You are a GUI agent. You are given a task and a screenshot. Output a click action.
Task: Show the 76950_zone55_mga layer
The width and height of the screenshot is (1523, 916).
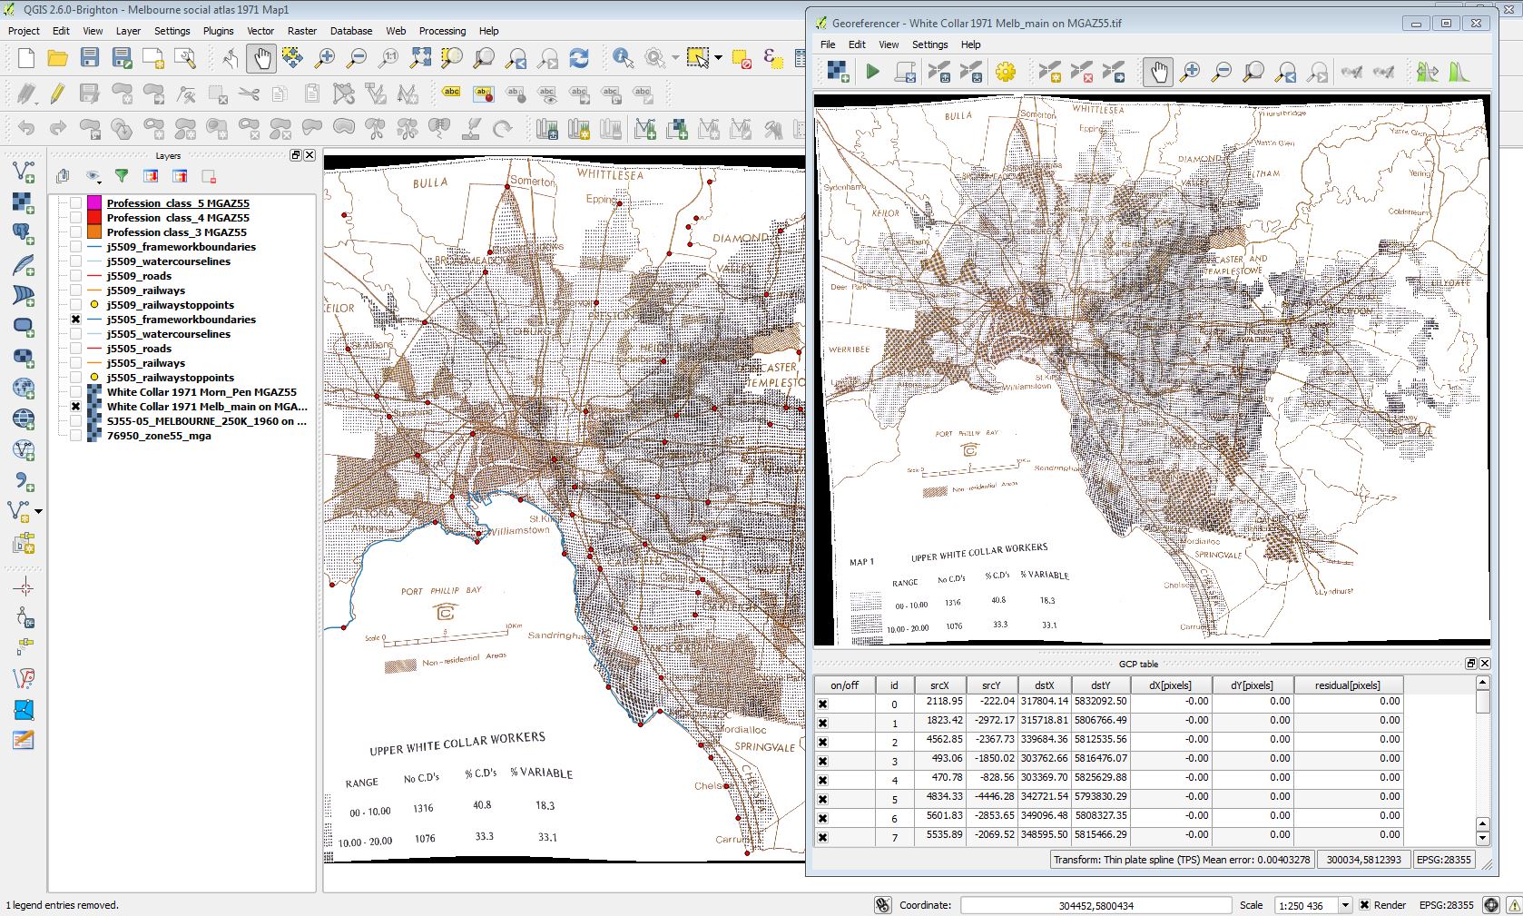click(x=76, y=436)
